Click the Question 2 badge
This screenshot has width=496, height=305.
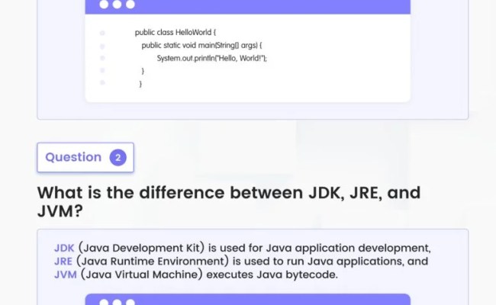(85, 157)
